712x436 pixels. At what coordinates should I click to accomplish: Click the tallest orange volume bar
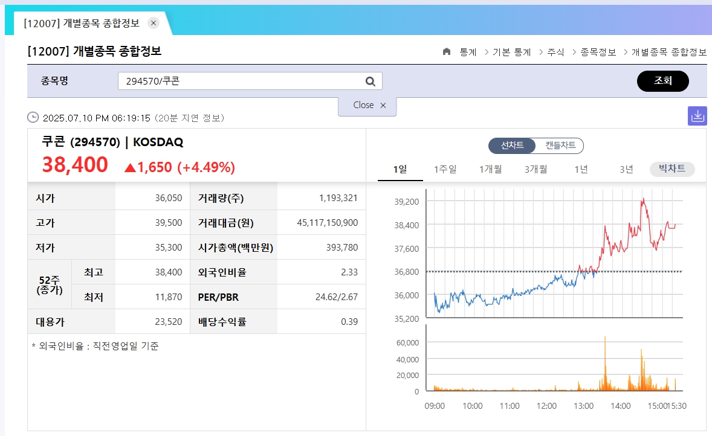[x=605, y=363]
